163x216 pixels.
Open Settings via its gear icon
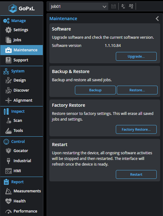coord(8,30)
